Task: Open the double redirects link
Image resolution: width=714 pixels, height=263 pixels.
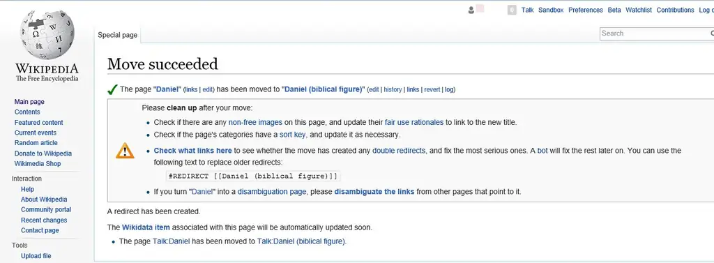Action: [x=399, y=151]
